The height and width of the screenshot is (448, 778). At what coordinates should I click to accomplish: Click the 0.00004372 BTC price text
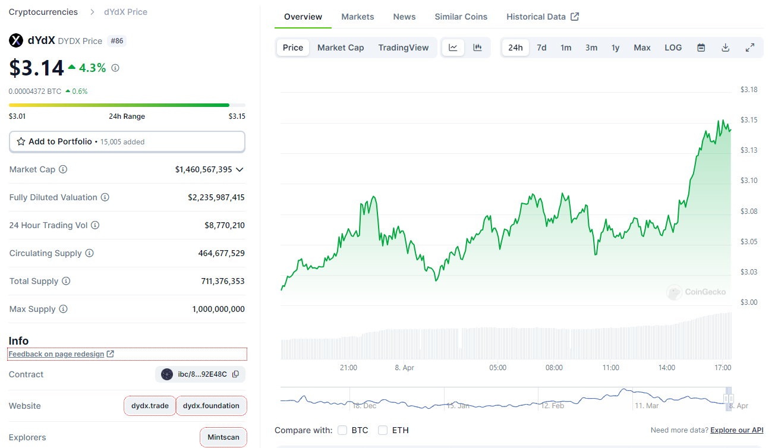[35, 92]
